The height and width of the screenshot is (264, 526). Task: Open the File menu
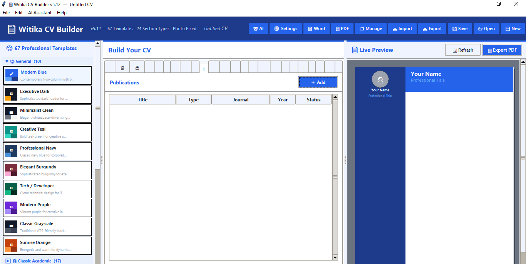[6, 13]
